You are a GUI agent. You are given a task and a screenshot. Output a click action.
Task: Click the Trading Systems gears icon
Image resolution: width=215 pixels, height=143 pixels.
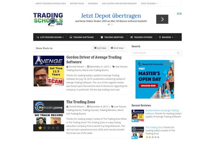click(132, 37)
